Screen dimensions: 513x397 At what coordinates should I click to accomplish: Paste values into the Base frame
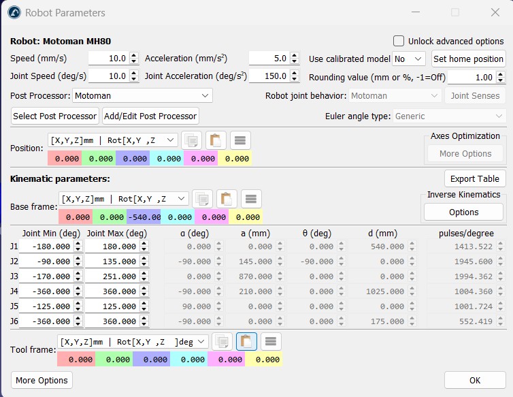[227, 199]
